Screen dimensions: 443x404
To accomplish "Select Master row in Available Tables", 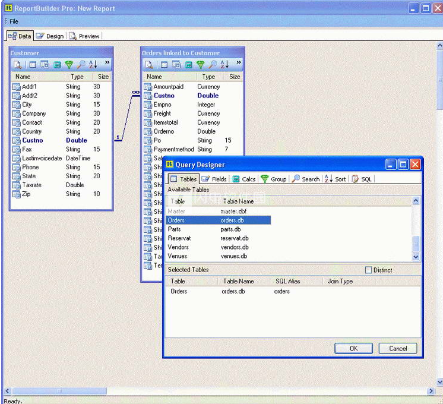I will (219, 211).
